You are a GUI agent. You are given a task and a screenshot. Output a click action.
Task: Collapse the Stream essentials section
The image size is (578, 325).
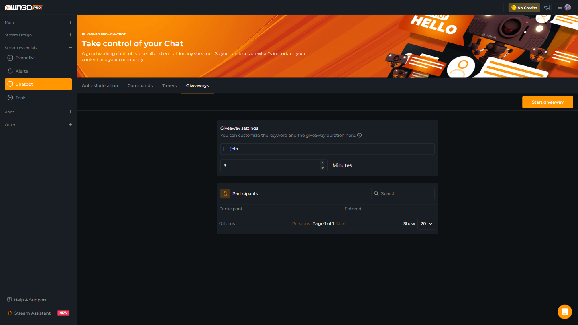[70, 48]
